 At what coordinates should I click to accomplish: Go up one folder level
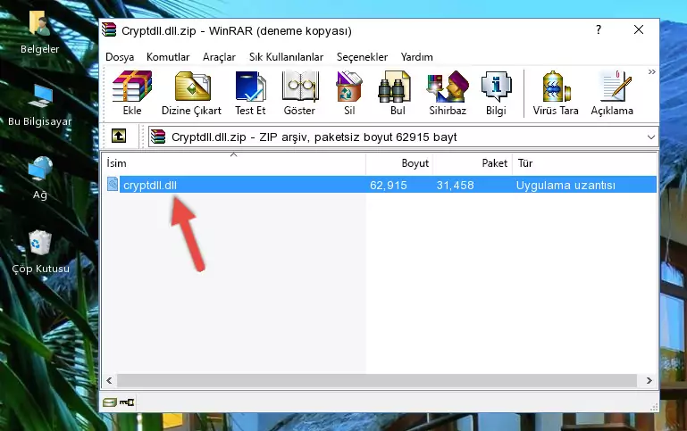[x=119, y=137]
